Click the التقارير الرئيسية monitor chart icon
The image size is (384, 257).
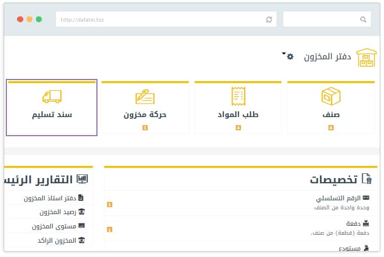[x=82, y=179]
